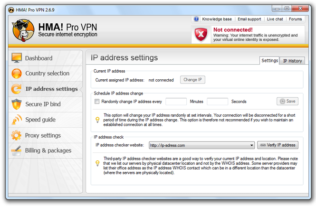This screenshot has width=316, height=206.
Task: Click the shield icon for Secure IP bind
Action: tap(17, 104)
